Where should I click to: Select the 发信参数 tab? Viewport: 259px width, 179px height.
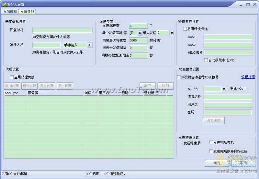tap(28, 11)
